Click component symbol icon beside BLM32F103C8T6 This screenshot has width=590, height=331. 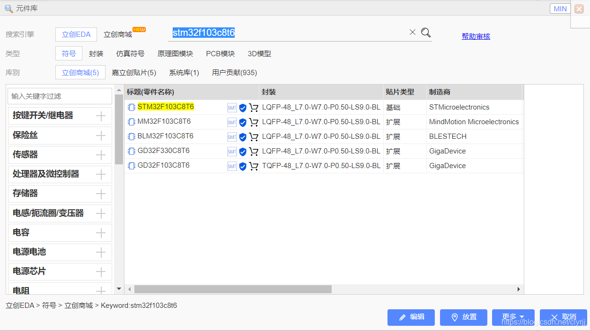(x=132, y=137)
